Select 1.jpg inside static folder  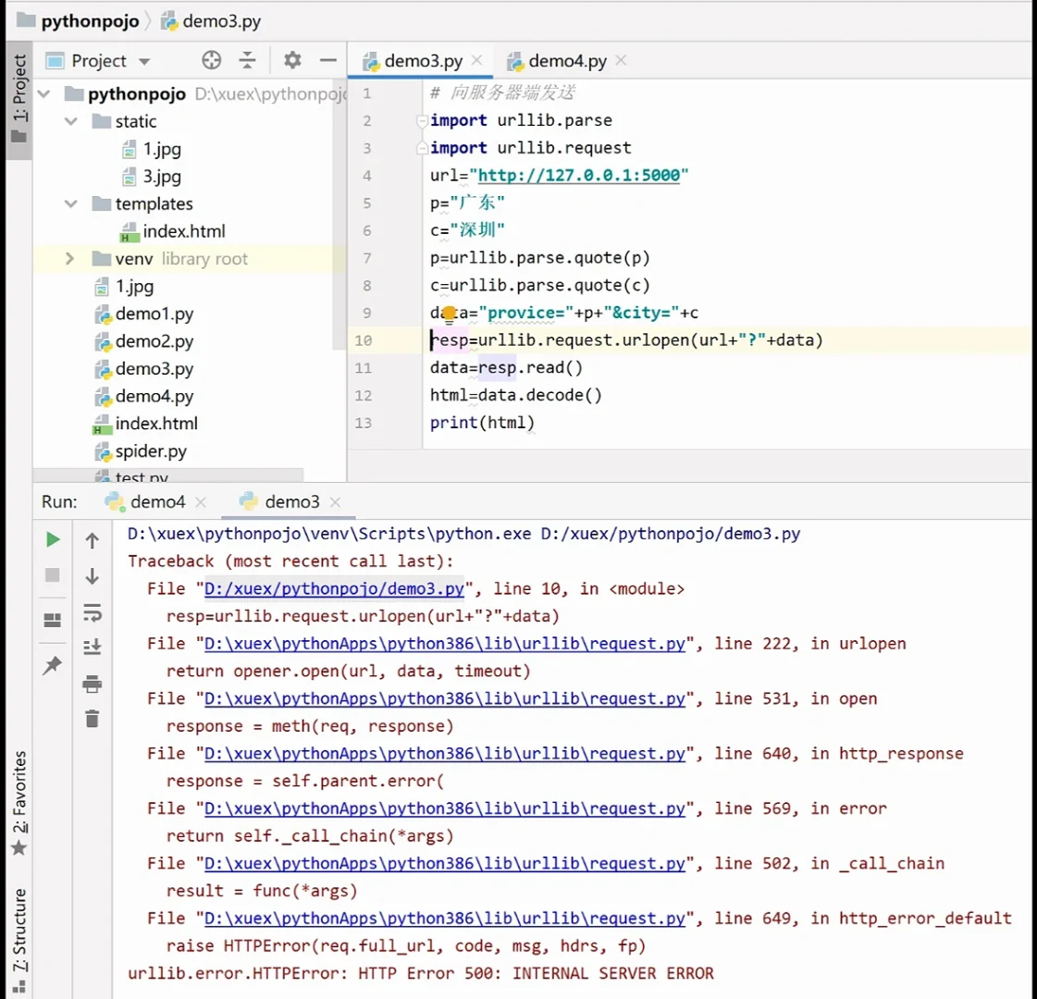tap(162, 149)
